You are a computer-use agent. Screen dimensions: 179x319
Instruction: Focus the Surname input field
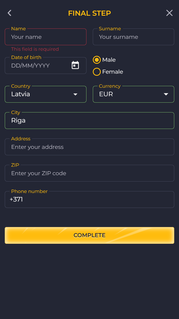click(x=133, y=37)
